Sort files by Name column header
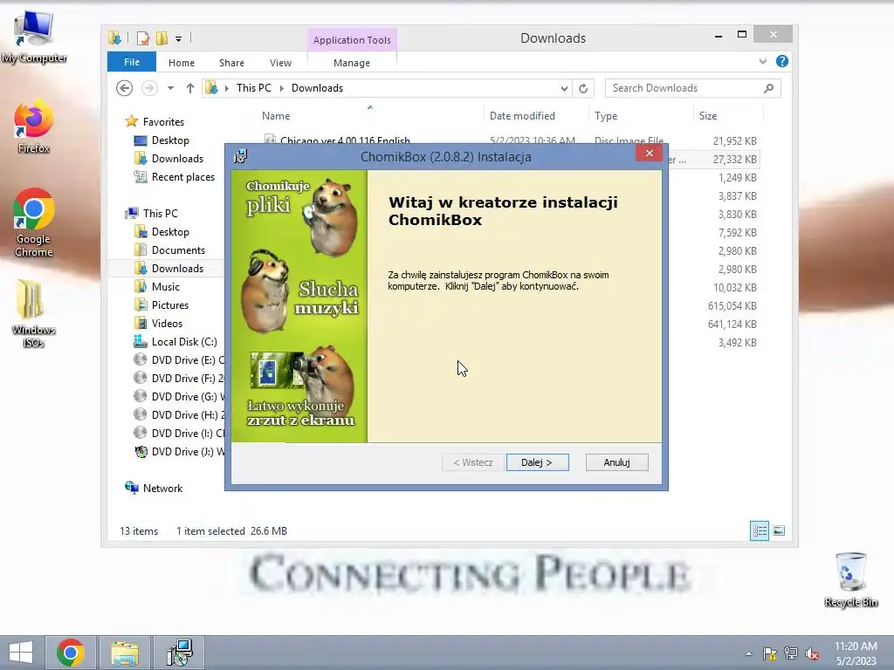The height and width of the screenshot is (670, 894). (x=276, y=116)
